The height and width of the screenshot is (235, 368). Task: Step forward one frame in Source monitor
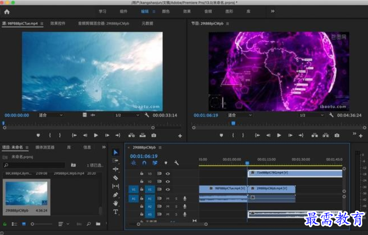click(x=107, y=135)
